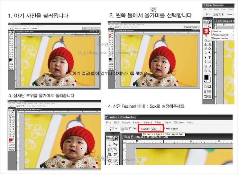Open File menu in right-side screenshot
The width and height of the screenshot is (238, 174).
205,9
